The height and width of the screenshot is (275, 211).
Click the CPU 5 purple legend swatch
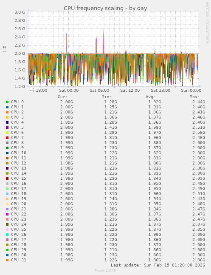tap(7, 128)
